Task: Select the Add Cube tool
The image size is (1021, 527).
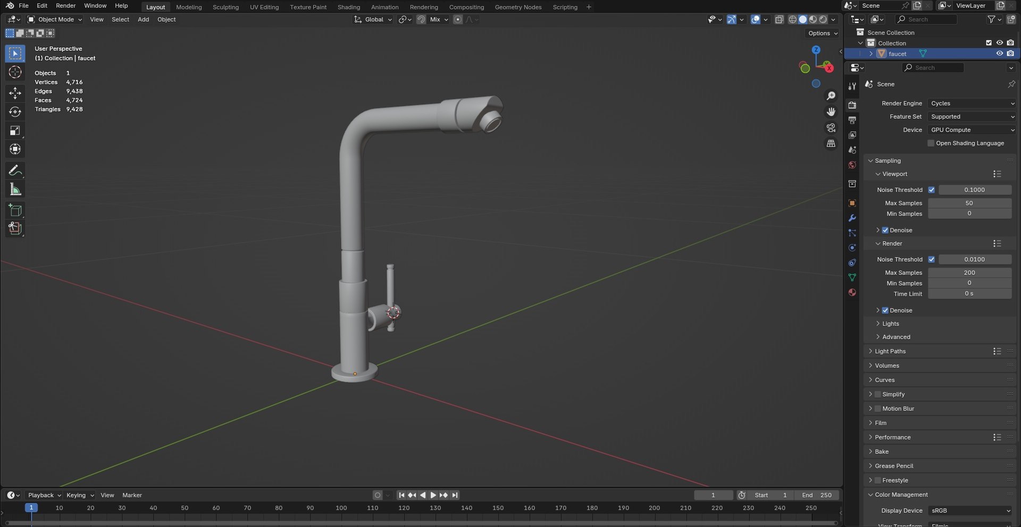Action: (x=15, y=210)
